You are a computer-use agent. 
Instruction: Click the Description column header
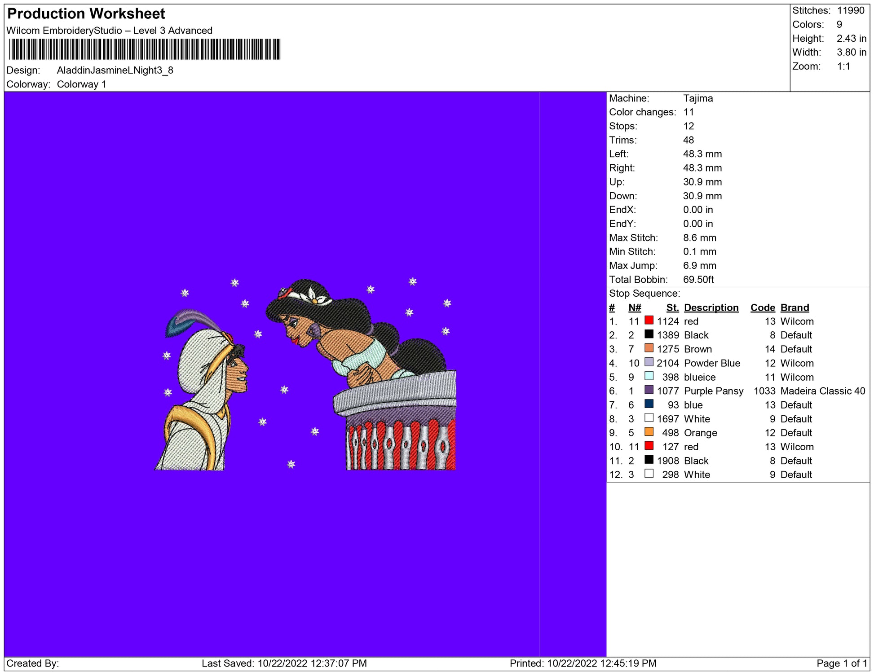711,308
